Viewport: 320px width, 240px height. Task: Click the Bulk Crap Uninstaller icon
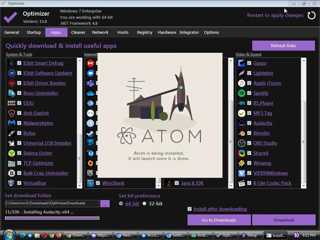coord(12,173)
